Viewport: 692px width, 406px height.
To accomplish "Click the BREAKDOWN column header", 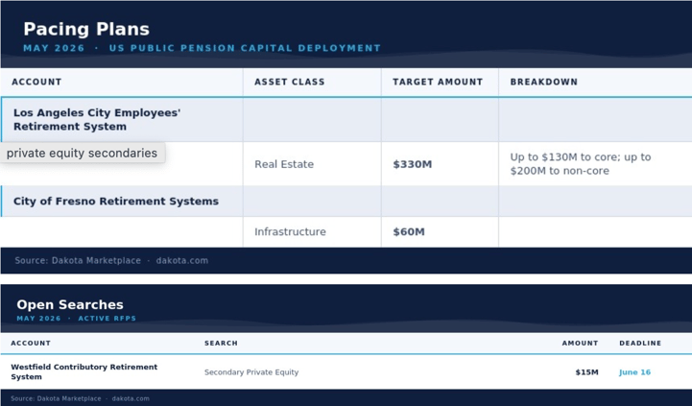I will [543, 82].
